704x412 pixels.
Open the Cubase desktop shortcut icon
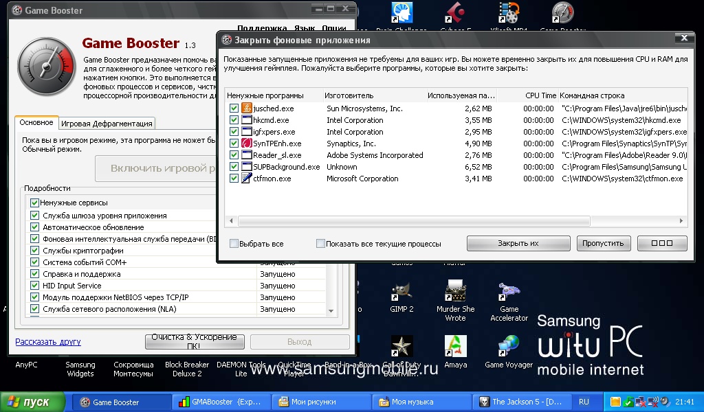455,12
